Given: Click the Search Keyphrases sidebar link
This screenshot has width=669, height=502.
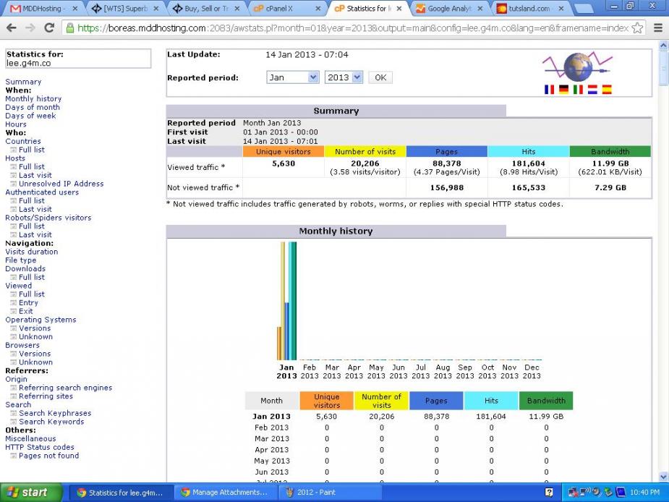Looking at the screenshot, I should [55, 414].
